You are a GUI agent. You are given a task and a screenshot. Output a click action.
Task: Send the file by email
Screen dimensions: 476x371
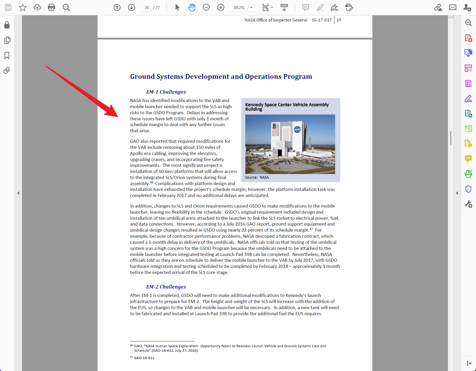pyautogui.click(x=453, y=7)
